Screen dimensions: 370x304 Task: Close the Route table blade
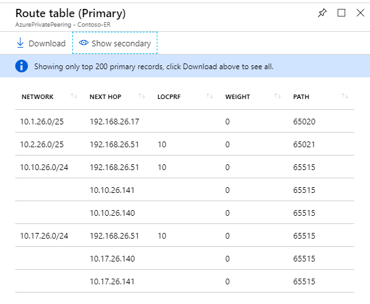pyautogui.click(x=360, y=13)
